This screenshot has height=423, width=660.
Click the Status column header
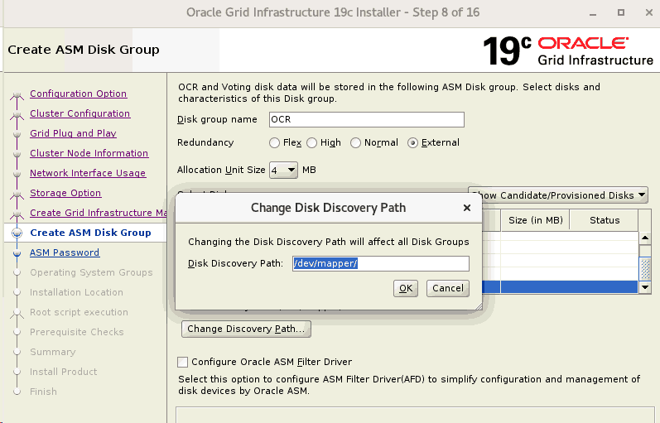click(x=605, y=220)
